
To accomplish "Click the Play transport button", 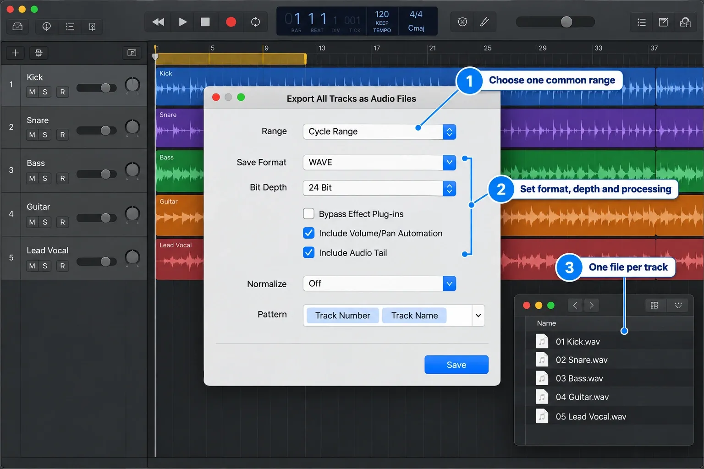I will [x=182, y=22].
